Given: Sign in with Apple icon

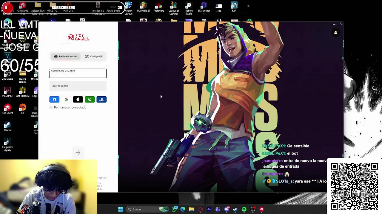Looking at the screenshot, I should click(x=78, y=100).
